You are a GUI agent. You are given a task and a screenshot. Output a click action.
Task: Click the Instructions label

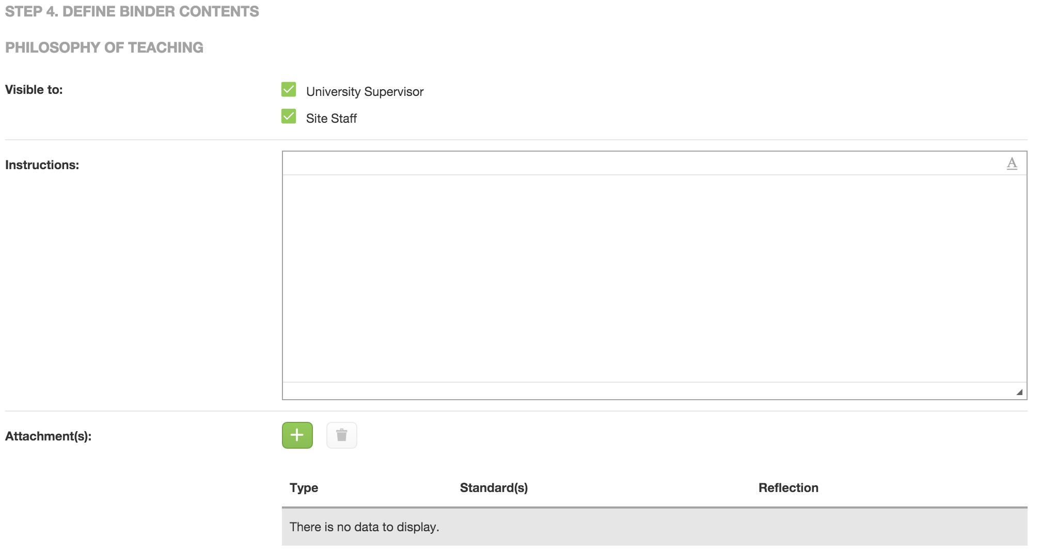coord(42,165)
